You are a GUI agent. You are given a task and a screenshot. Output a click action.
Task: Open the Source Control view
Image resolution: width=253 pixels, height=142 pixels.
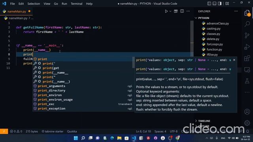247,35
